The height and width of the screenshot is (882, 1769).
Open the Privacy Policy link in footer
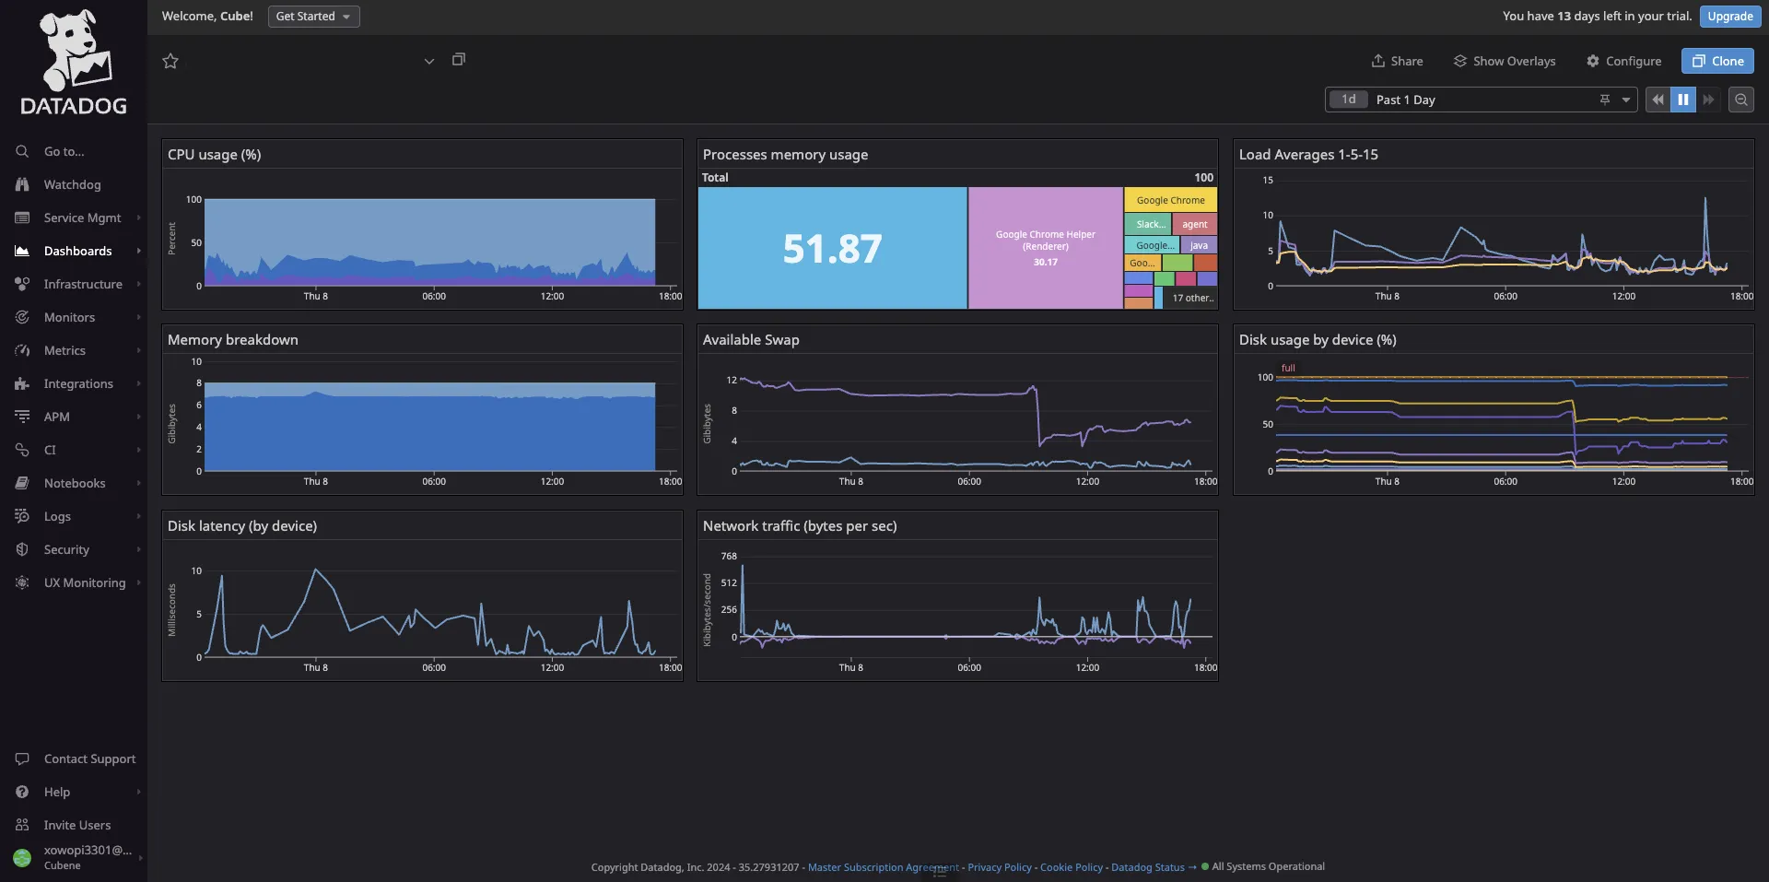pos(999,867)
